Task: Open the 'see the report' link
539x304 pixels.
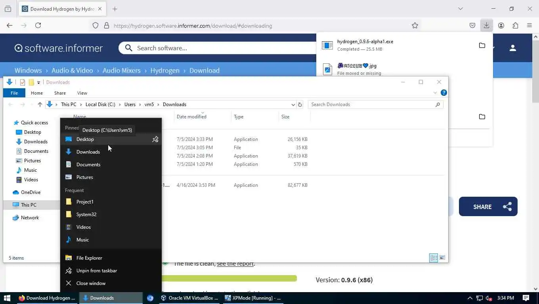Action: [235, 264]
